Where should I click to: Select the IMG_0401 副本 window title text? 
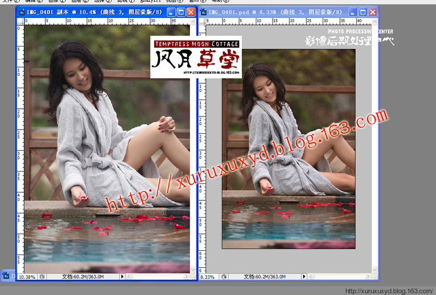point(94,12)
